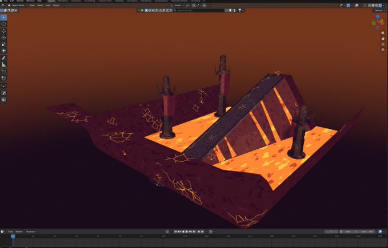Select the Measure ruler tool
388x248 pixels.
pyautogui.click(x=3, y=64)
